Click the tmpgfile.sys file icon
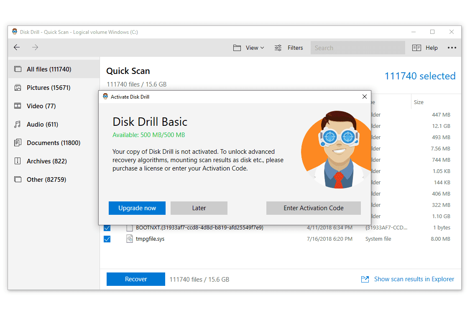The height and width of the screenshot is (313, 470). (130, 239)
